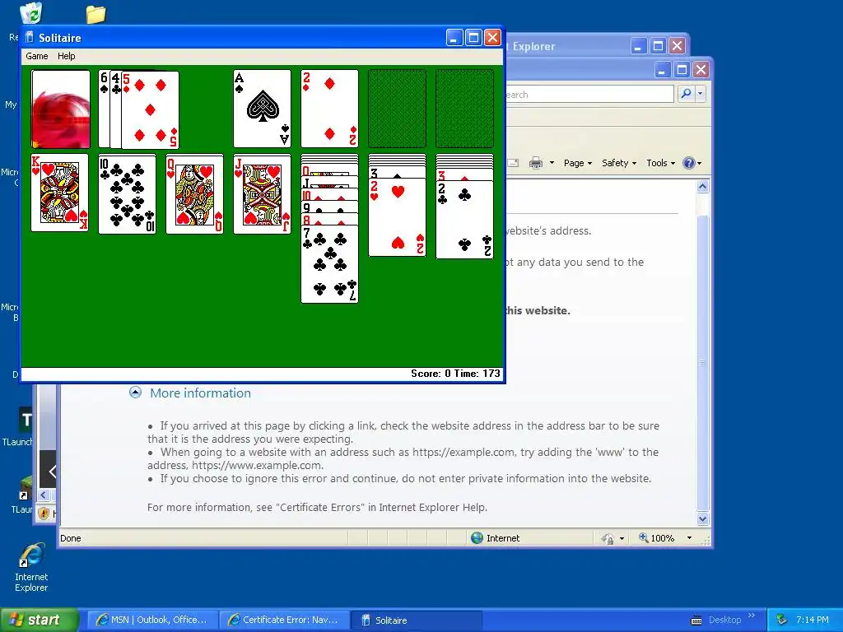Click the Start button

39,620
